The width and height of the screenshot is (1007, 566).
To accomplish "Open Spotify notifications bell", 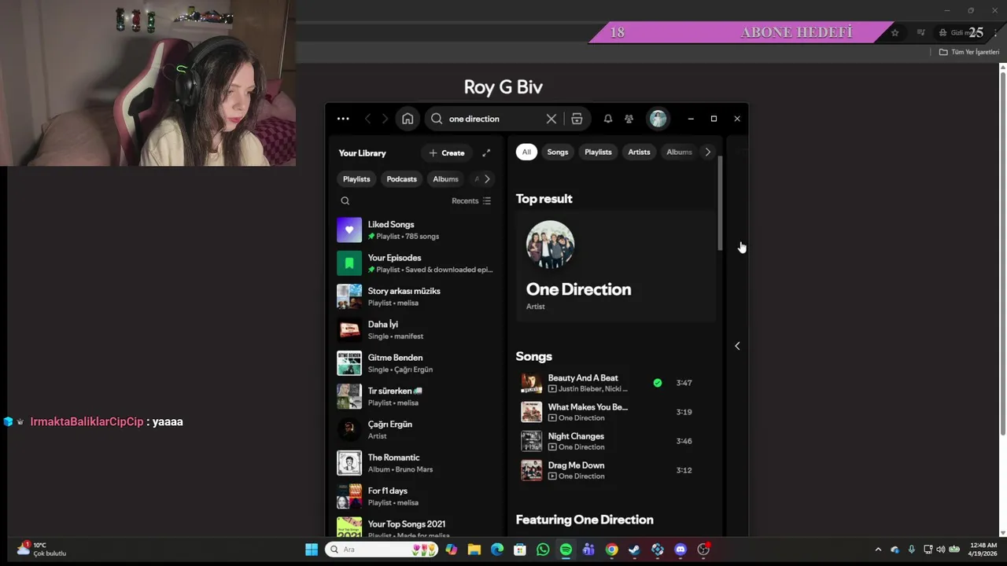I will point(607,119).
